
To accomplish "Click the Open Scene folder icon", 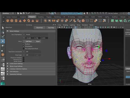I will (x=21, y=13).
